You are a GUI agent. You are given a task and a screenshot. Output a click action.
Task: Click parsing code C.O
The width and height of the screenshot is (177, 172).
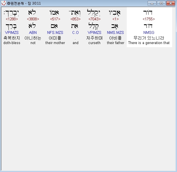(75, 32)
